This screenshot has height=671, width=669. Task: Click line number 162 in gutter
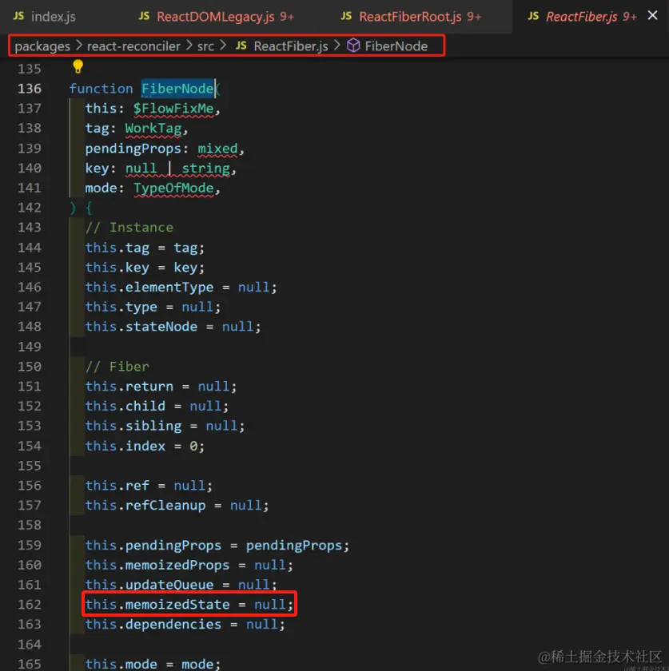pyautogui.click(x=30, y=604)
